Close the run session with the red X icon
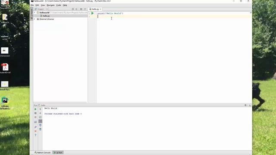 point(35,131)
